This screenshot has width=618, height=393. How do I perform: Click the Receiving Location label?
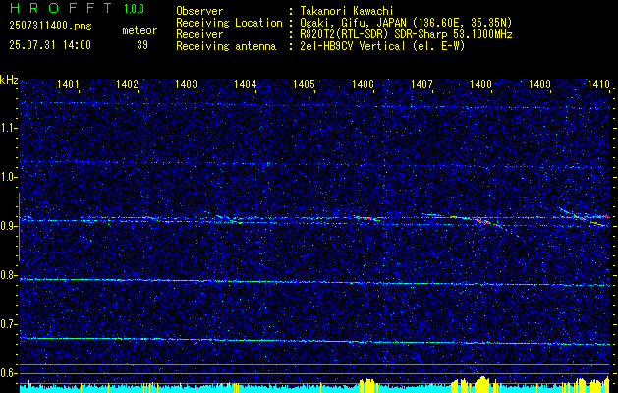pyautogui.click(x=229, y=23)
